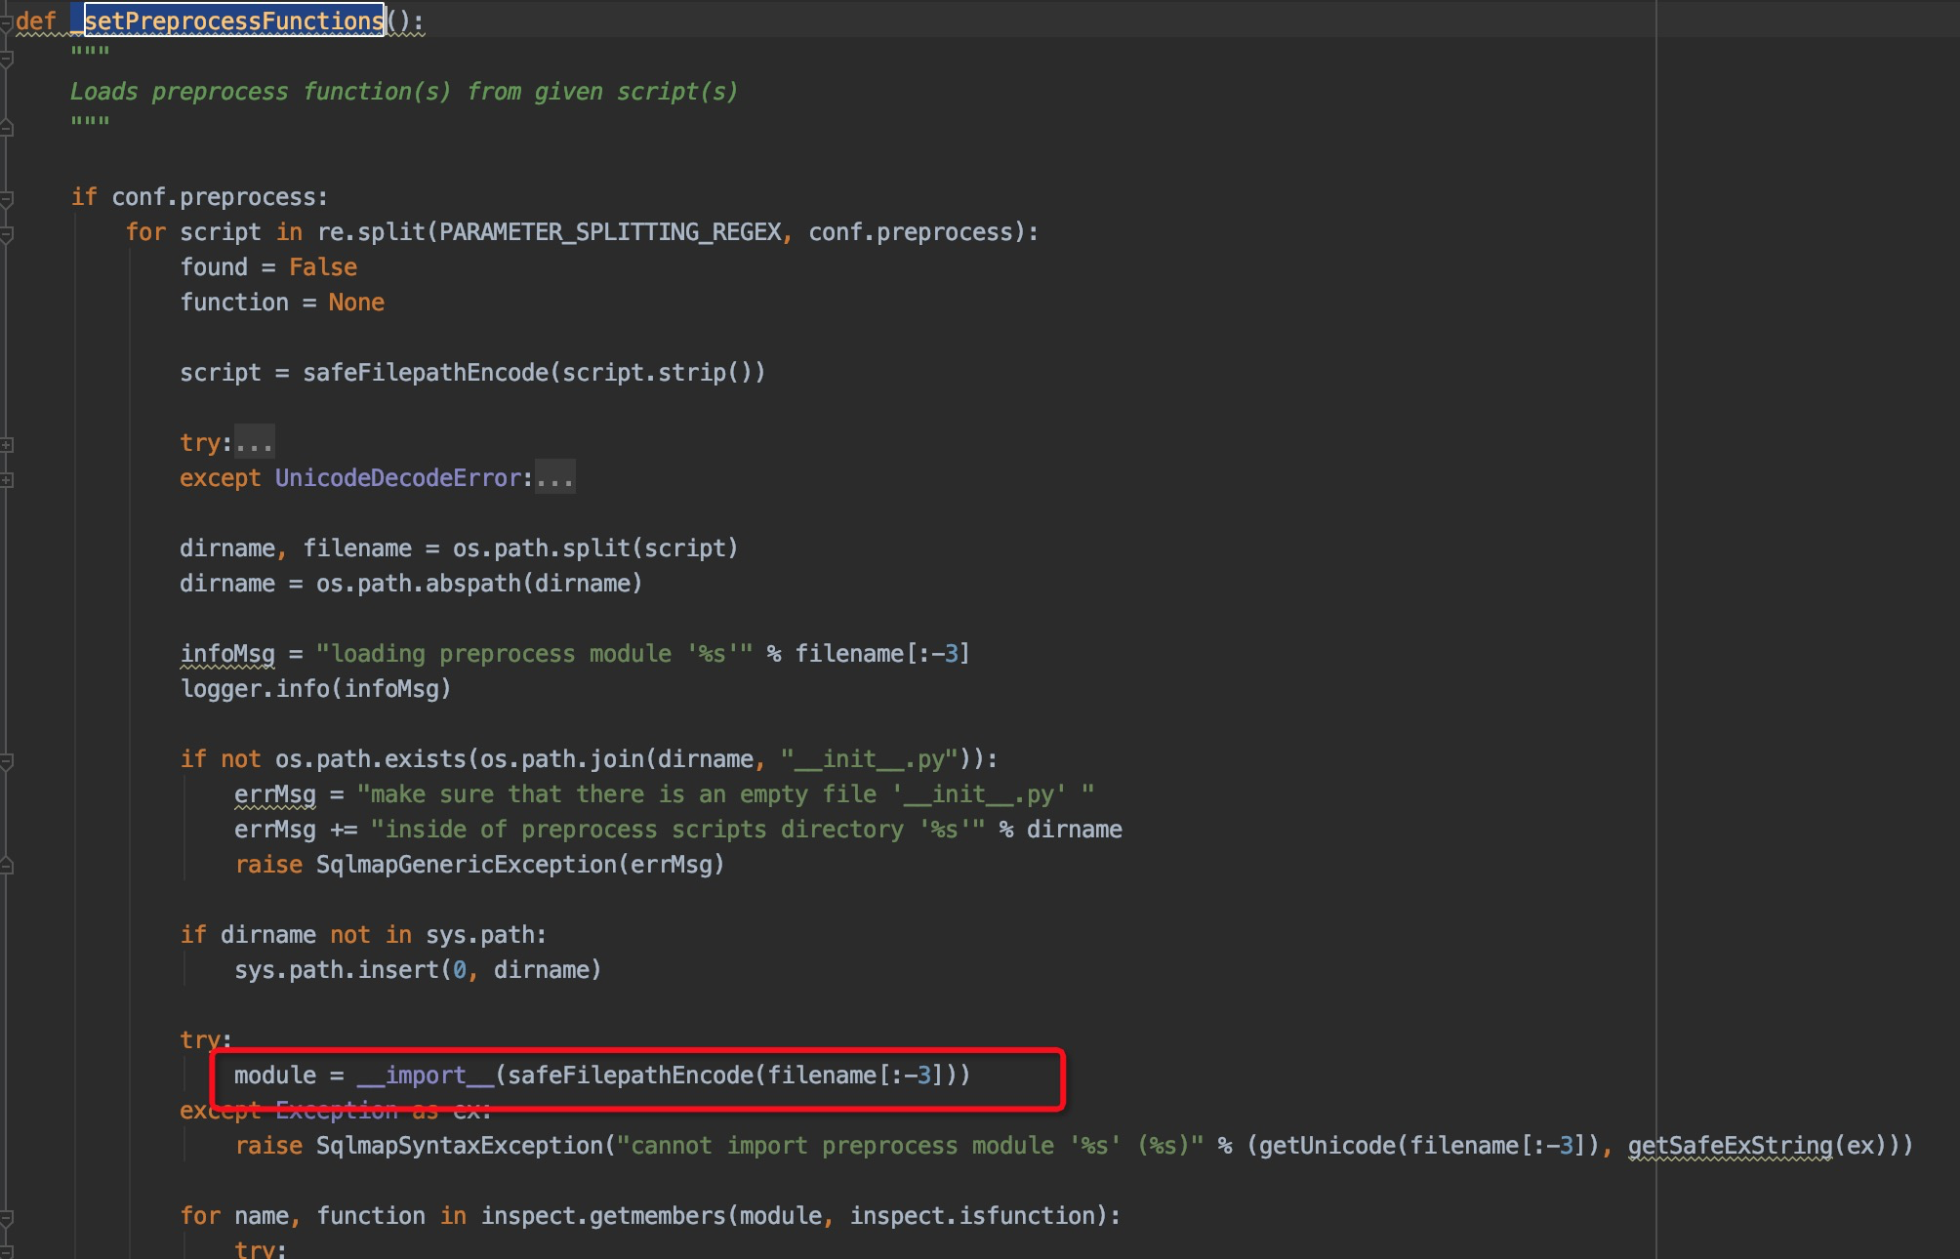Click the 'def' keyword
This screenshot has height=1259, width=1960.
36,20
